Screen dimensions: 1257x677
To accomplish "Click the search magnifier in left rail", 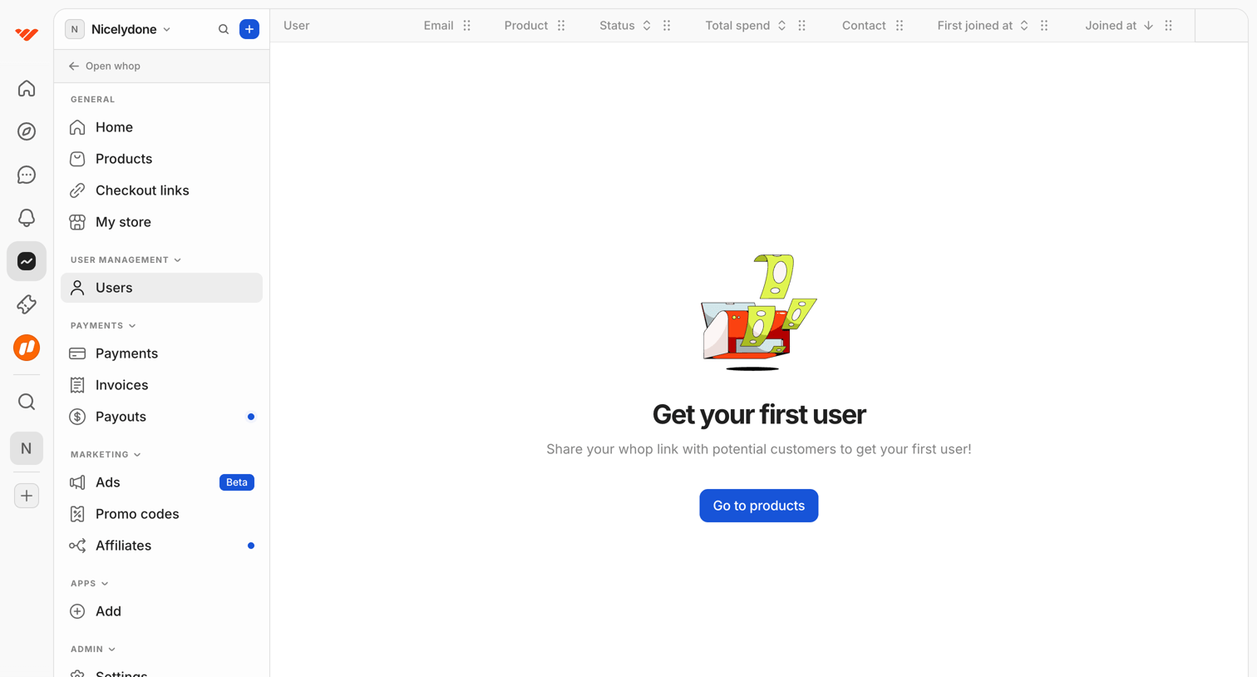I will [x=27, y=403].
